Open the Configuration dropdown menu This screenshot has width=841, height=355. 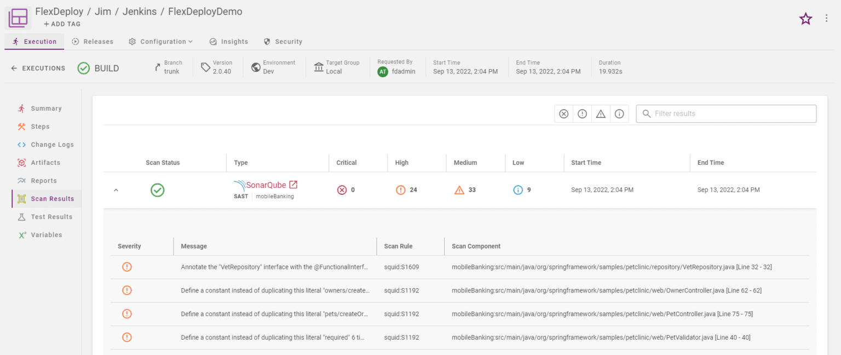(x=160, y=41)
